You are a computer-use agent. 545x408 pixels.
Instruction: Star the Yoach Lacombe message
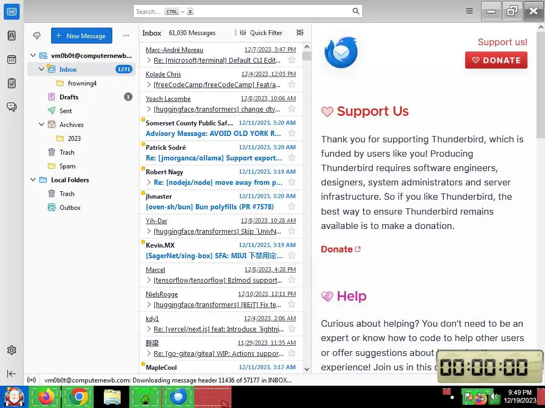tap(292, 109)
